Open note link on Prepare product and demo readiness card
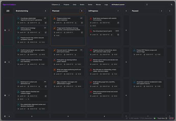Viewport: 176px width, 121px height. (82, 23)
